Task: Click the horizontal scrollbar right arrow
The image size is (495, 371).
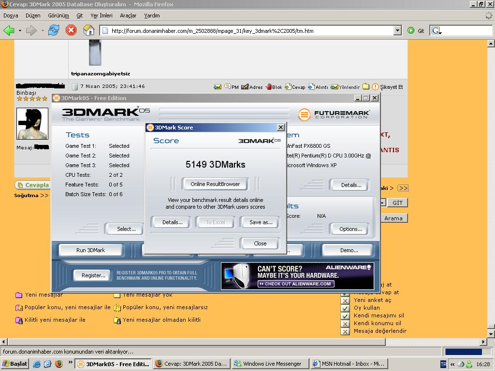Action: (483, 342)
